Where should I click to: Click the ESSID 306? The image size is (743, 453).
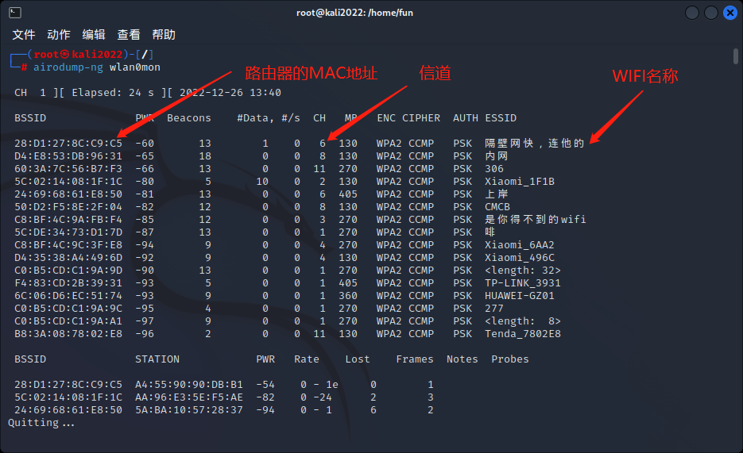point(494,169)
